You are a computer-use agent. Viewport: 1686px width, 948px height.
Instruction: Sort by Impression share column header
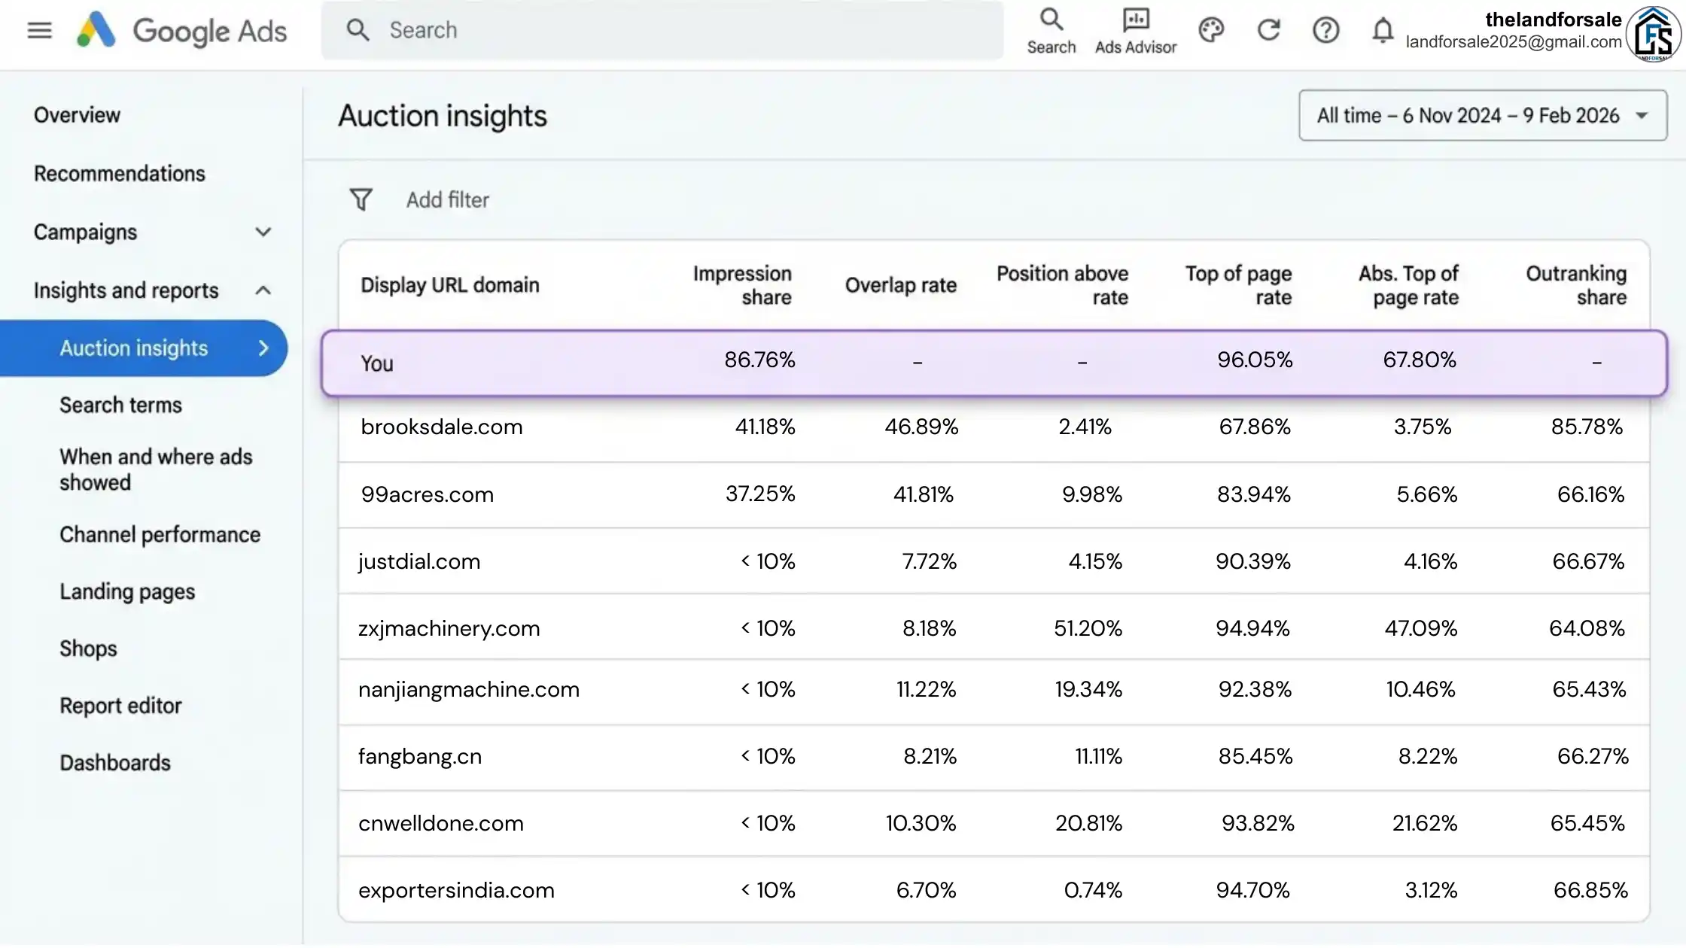[741, 284]
